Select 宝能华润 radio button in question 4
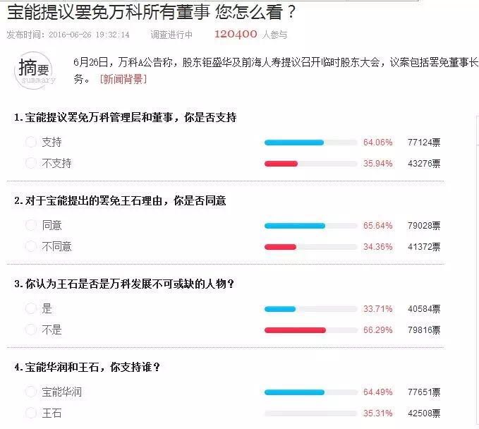This screenshot has width=479, height=429. point(30,392)
